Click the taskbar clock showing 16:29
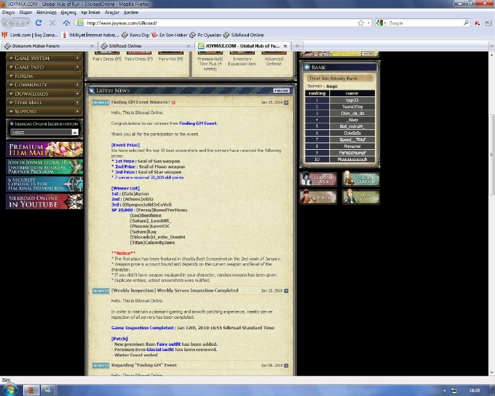495x396 pixels. pos(474,390)
